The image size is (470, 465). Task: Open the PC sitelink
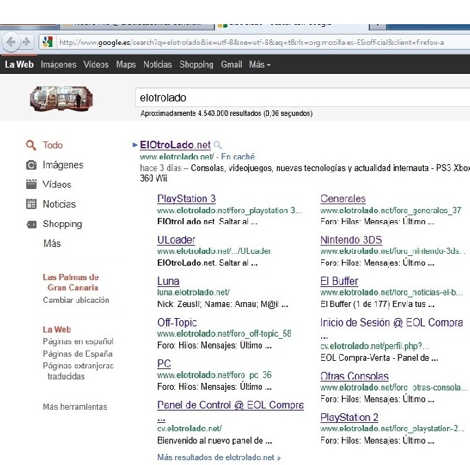(164, 364)
